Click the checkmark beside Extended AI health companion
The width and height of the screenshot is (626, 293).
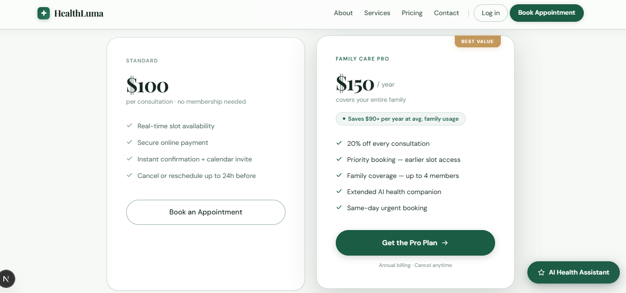tap(339, 192)
